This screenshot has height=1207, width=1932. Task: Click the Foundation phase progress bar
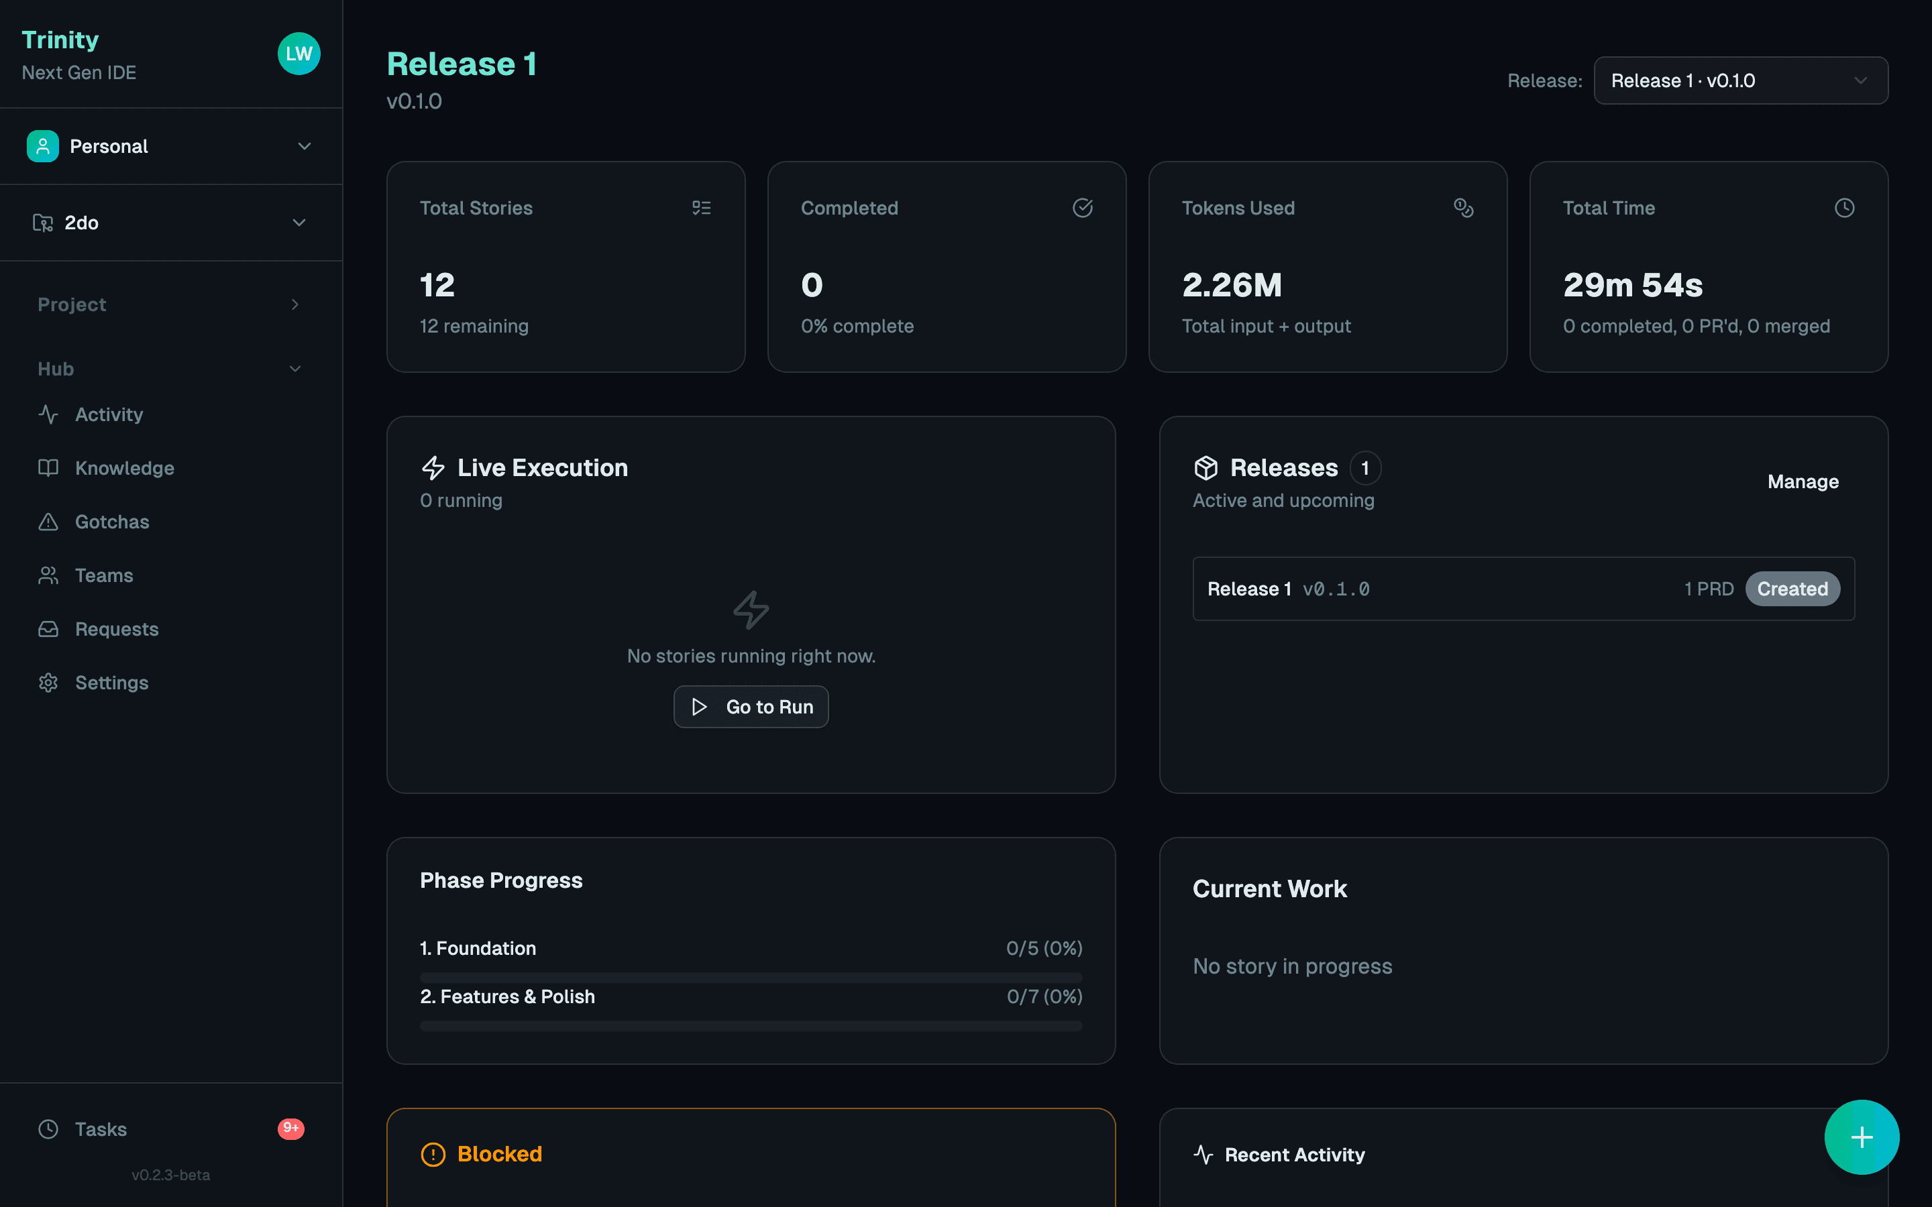(751, 977)
